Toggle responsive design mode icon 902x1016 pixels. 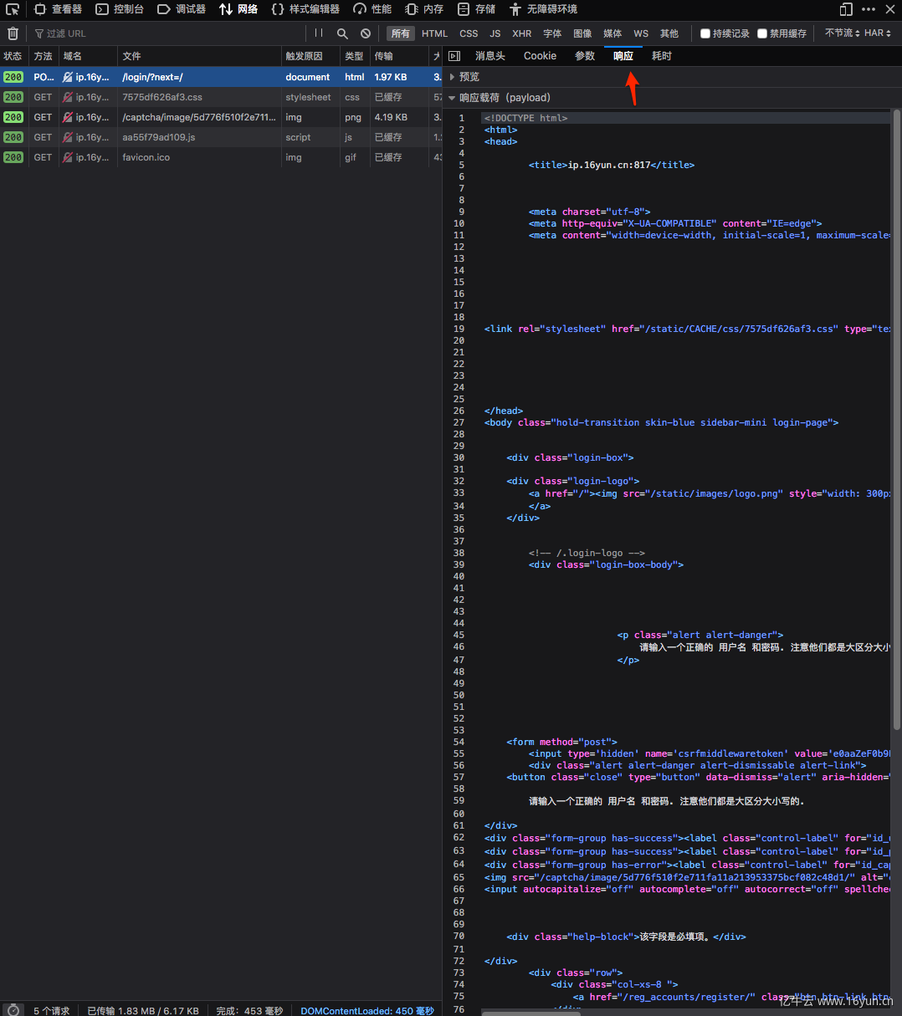click(846, 9)
